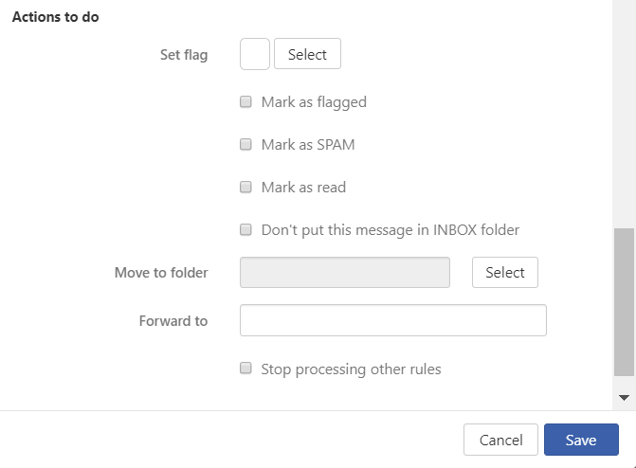Screen dimensions: 636x468
Task: Click the greyed Move to folder field
Action: click(345, 272)
